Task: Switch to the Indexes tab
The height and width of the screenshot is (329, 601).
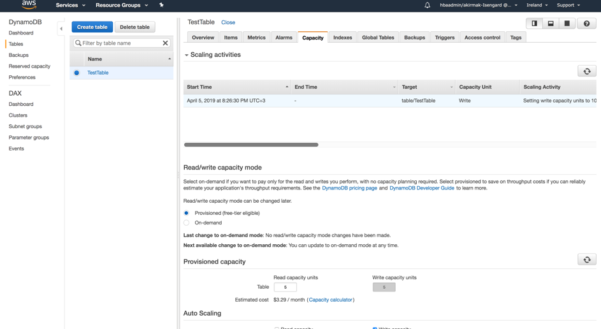Action: click(x=343, y=38)
